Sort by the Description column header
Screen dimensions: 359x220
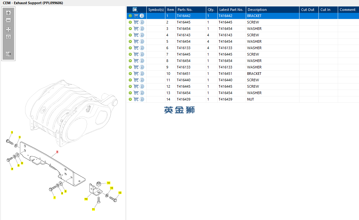point(257,10)
